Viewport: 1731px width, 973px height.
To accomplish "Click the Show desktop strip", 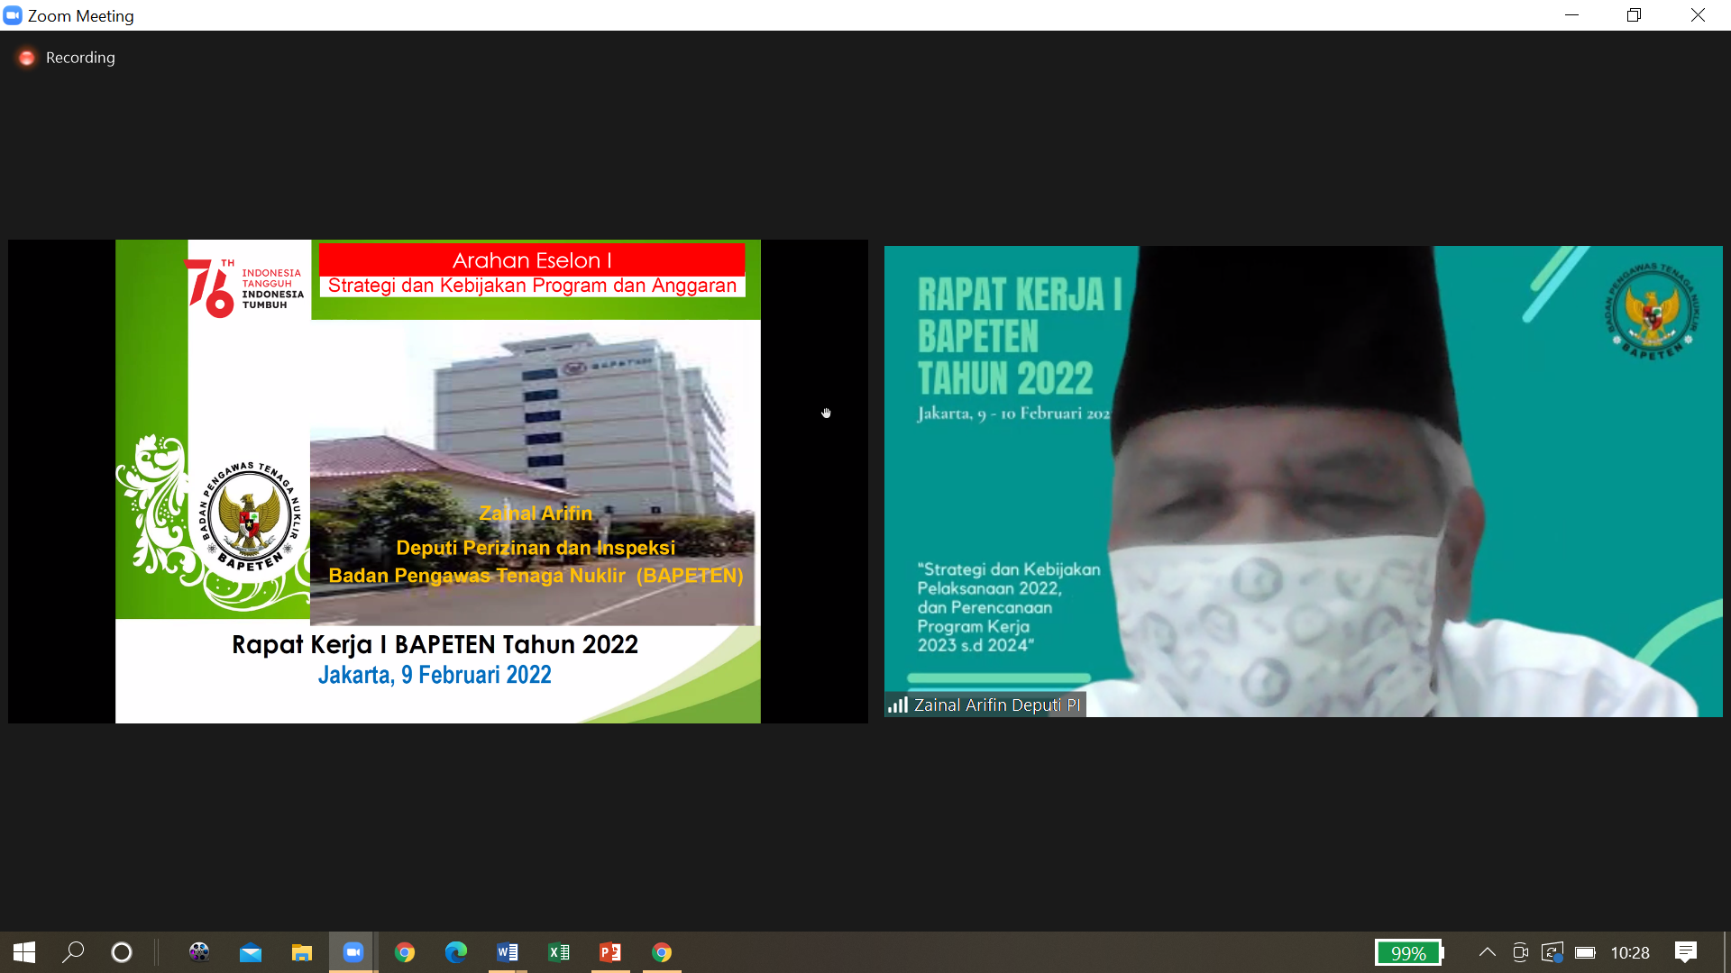I will pyautogui.click(x=1726, y=952).
